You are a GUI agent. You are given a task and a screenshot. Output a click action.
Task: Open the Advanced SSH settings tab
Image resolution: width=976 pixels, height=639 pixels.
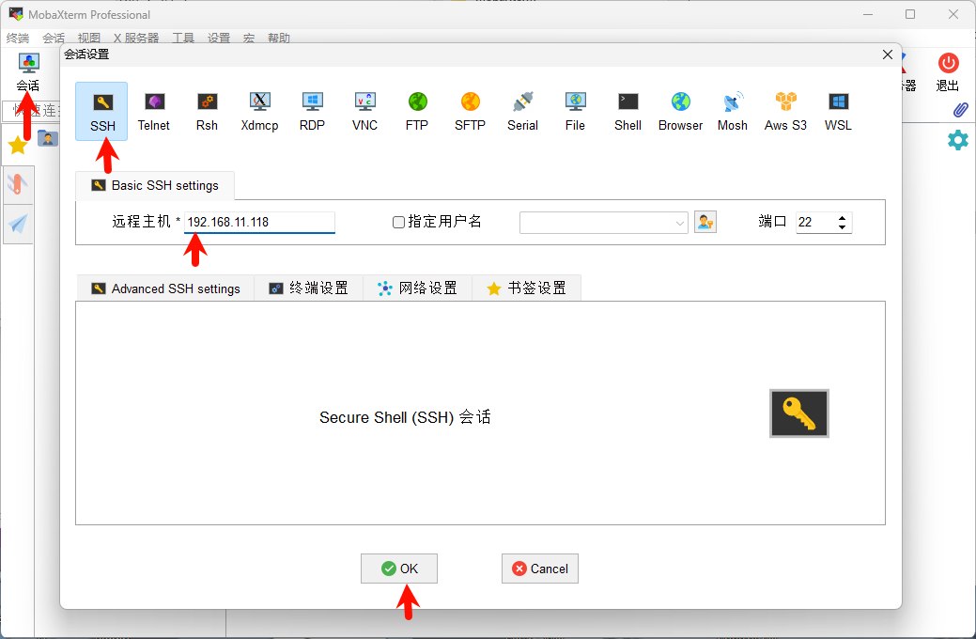[x=165, y=288]
